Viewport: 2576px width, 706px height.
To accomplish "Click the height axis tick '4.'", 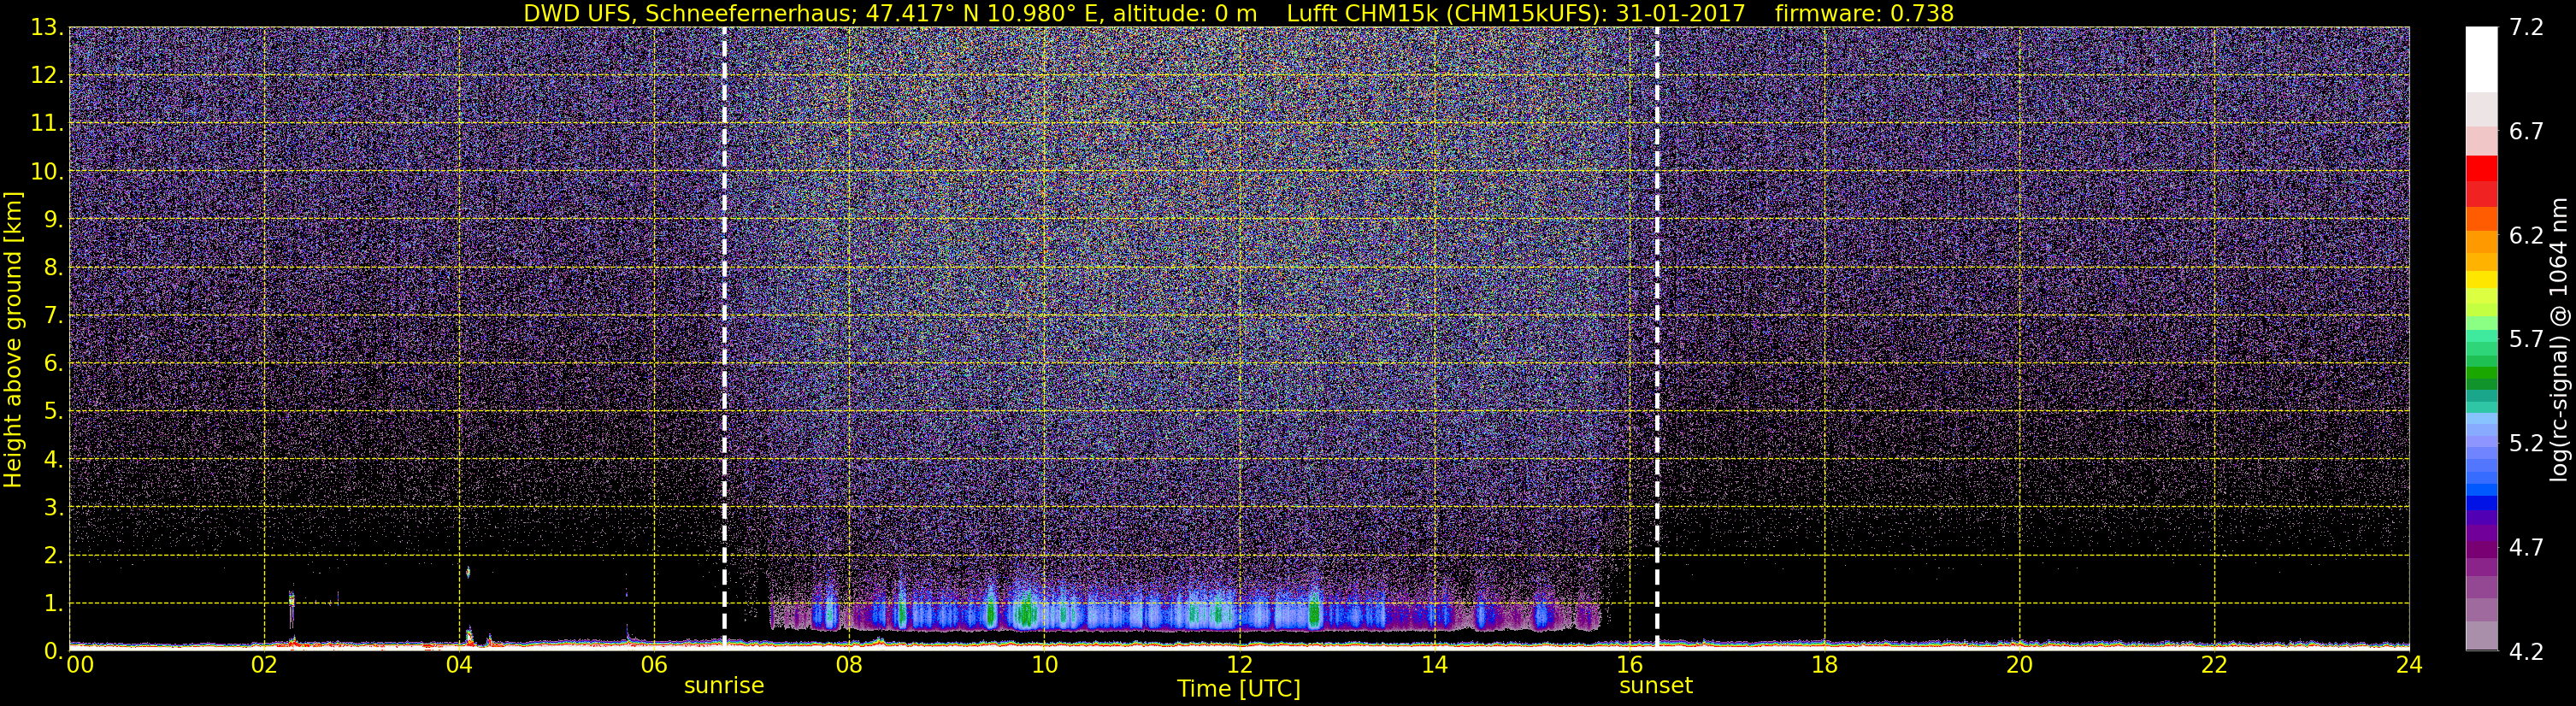I will coord(53,459).
